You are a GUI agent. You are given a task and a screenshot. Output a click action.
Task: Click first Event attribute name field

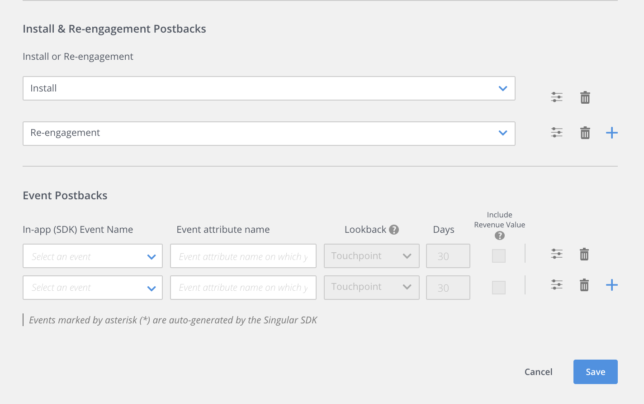[243, 256]
